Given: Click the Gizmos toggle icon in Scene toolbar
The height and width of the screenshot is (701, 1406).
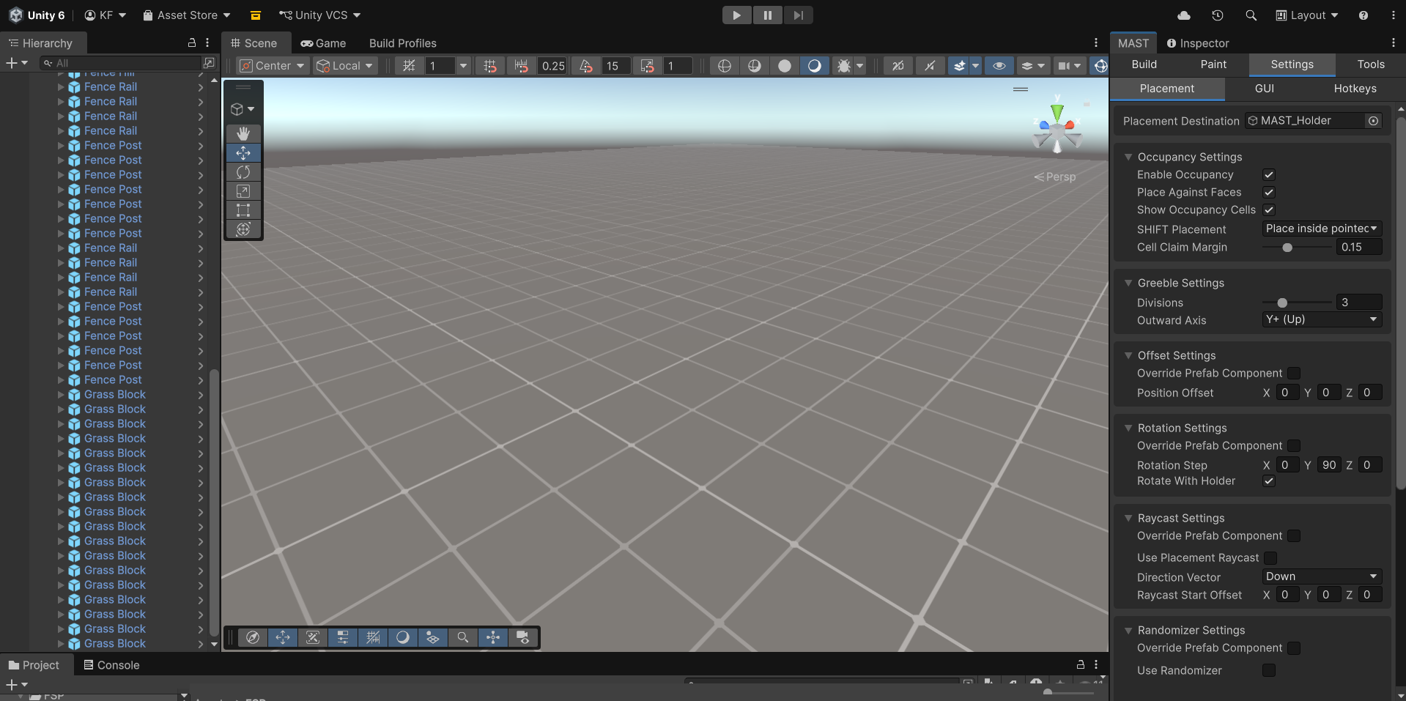Looking at the screenshot, I should (x=1100, y=66).
